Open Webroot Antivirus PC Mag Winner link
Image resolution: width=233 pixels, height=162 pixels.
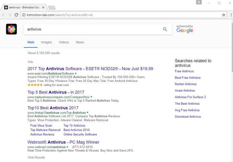[63, 142]
